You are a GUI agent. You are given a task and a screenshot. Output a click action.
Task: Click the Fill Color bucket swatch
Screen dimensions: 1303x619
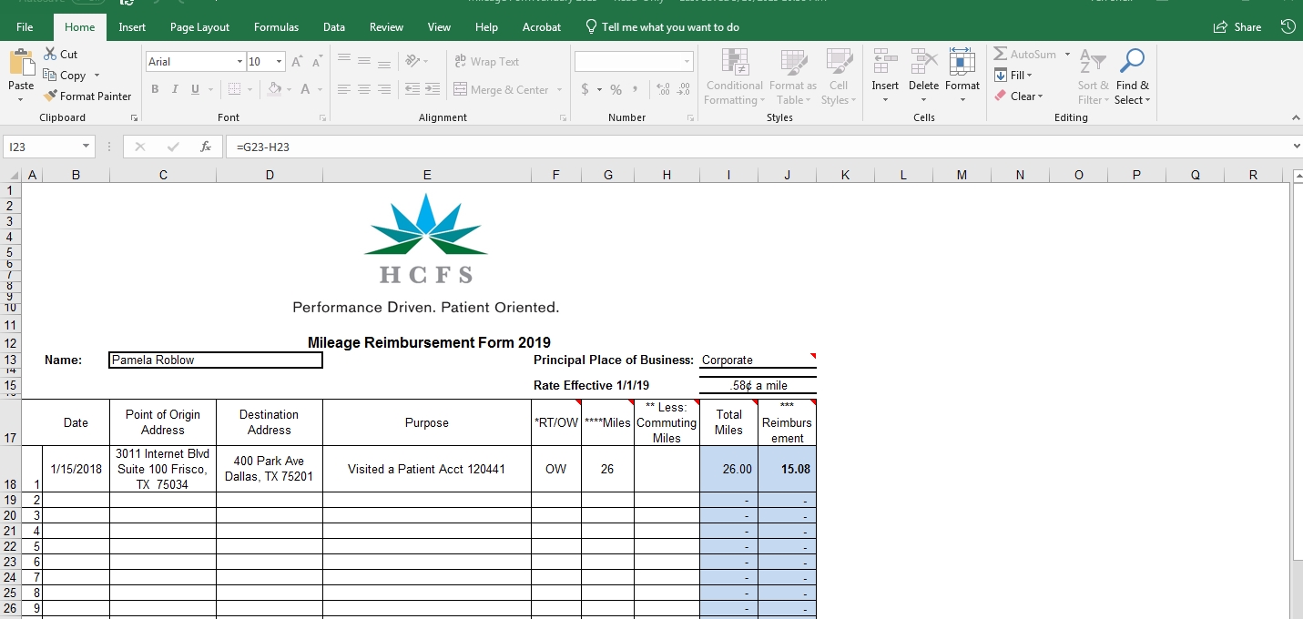273,89
